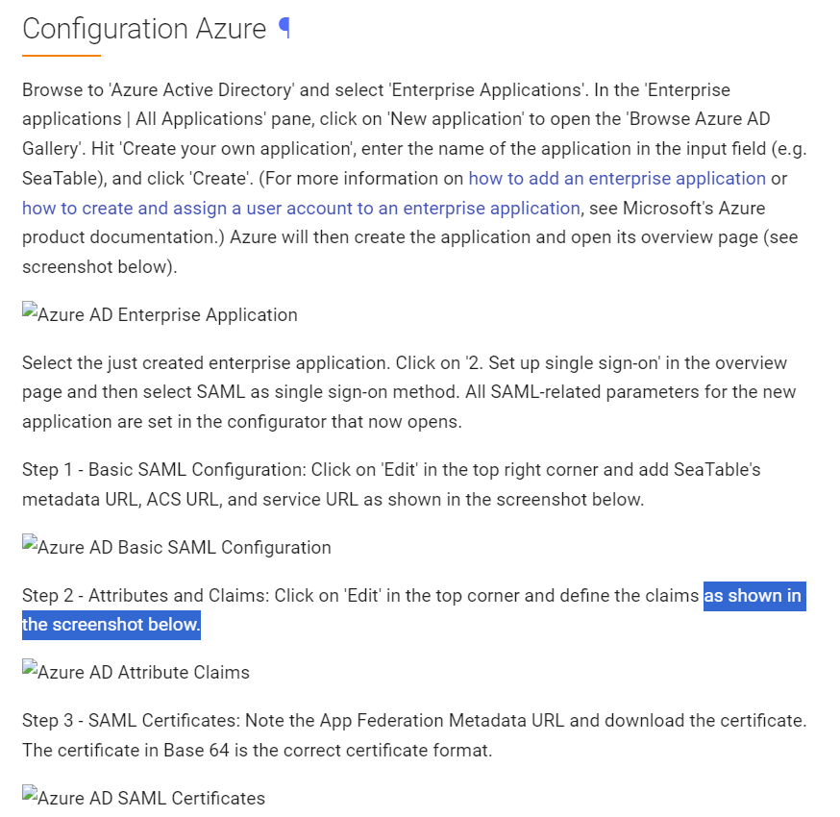Click the broken Azure AD Enterprise Application image
Viewport: 840px width, 817px height.
160,314
